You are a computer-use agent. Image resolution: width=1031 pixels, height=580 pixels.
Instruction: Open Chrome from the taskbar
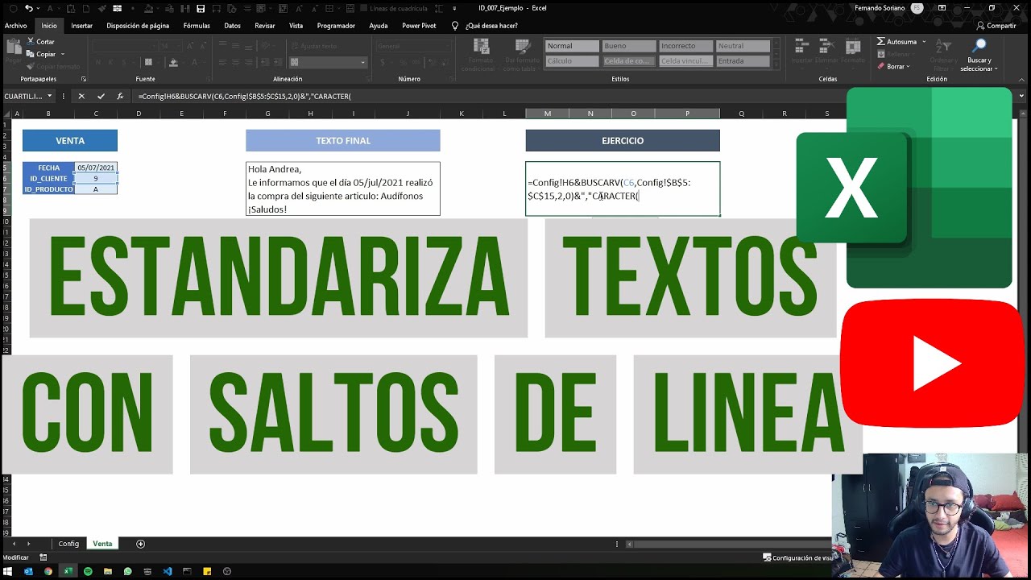point(48,571)
